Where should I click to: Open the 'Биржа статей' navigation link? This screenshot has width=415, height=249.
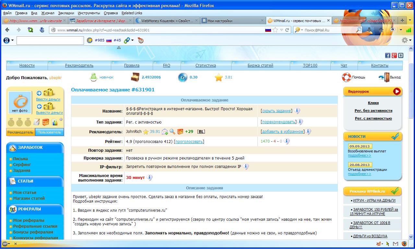260,65
